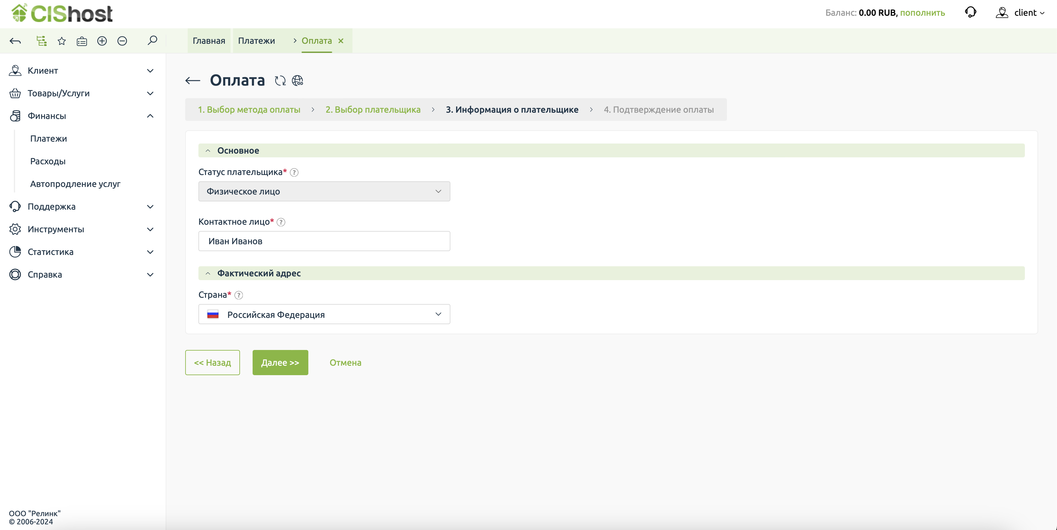Open search with the magnifier icon
Viewport: 1057px width, 530px height.
click(x=152, y=40)
